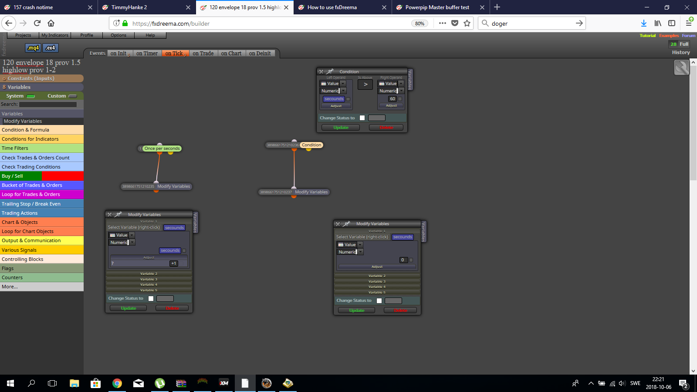This screenshot has height=392, width=697.
Task: Open the Projects menu
Action: tap(23, 35)
